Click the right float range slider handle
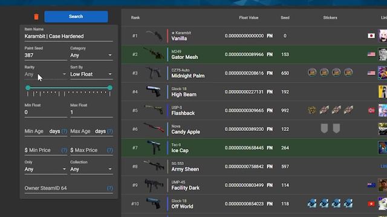 (x=110, y=88)
